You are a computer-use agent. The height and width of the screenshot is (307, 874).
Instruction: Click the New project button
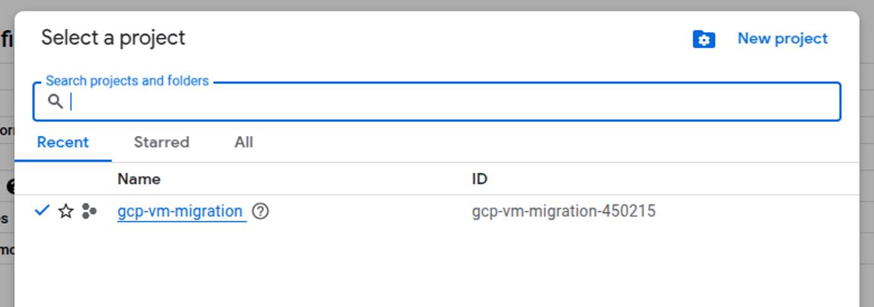click(x=783, y=38)
